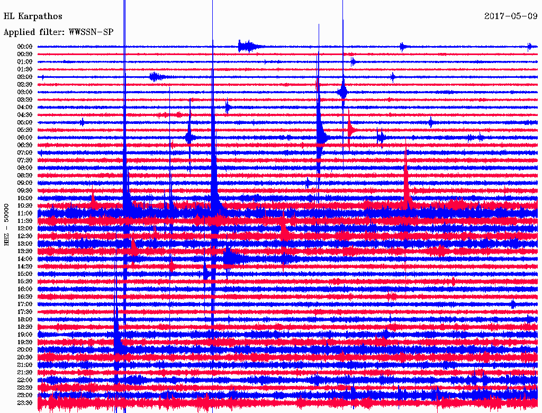Screen dimensions: 542x413
Task: Click the 'Applied filter: WWSSN-SP' text
Action: pos(58,32)
